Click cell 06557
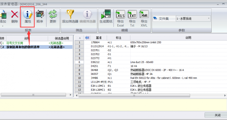The image size is (227, 120). [94, 74]
